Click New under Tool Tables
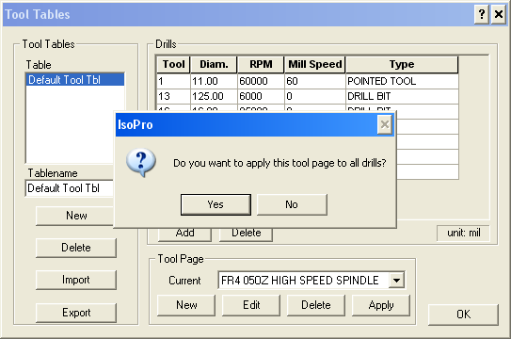 click(x=75, y=216)
